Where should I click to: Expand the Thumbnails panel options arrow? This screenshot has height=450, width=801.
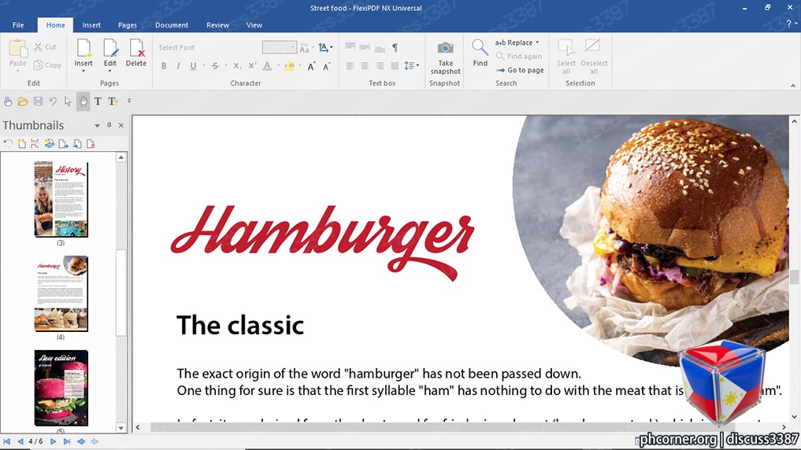click(x=97, y=126)
